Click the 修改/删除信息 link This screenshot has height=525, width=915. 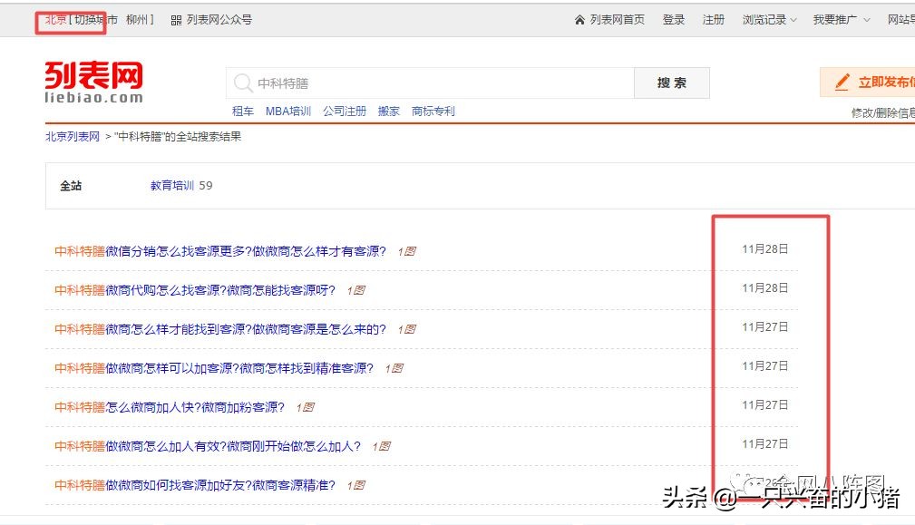tap(883, 113)
